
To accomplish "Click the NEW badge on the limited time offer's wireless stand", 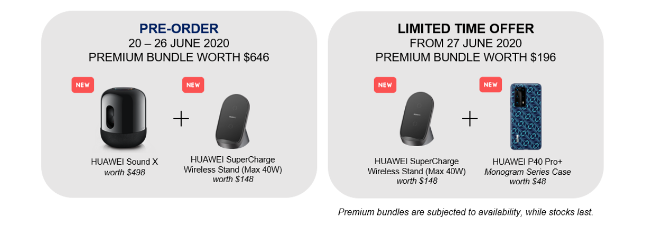I will click(385, 85).
